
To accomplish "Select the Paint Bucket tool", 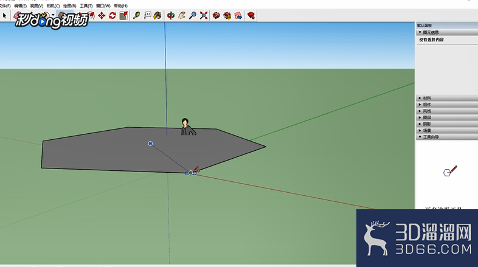I will click(x=158, y=16).
